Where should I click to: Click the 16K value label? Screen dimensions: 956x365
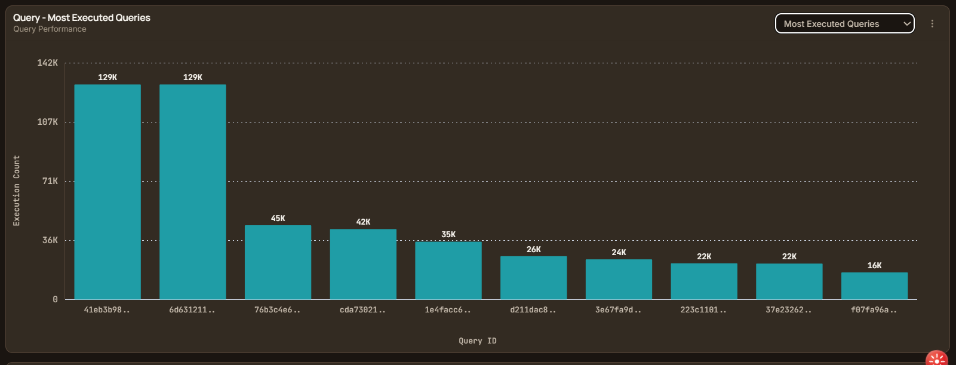(x=874, y=266)
